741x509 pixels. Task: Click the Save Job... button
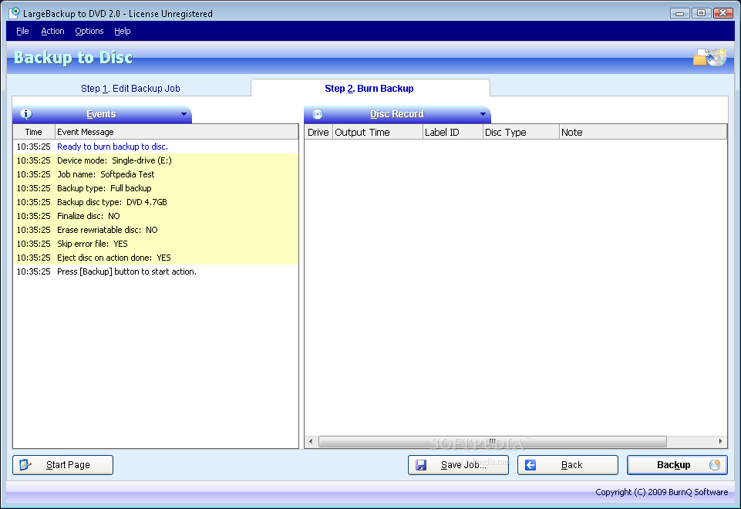pyautogui.click(x=458, y=465)
